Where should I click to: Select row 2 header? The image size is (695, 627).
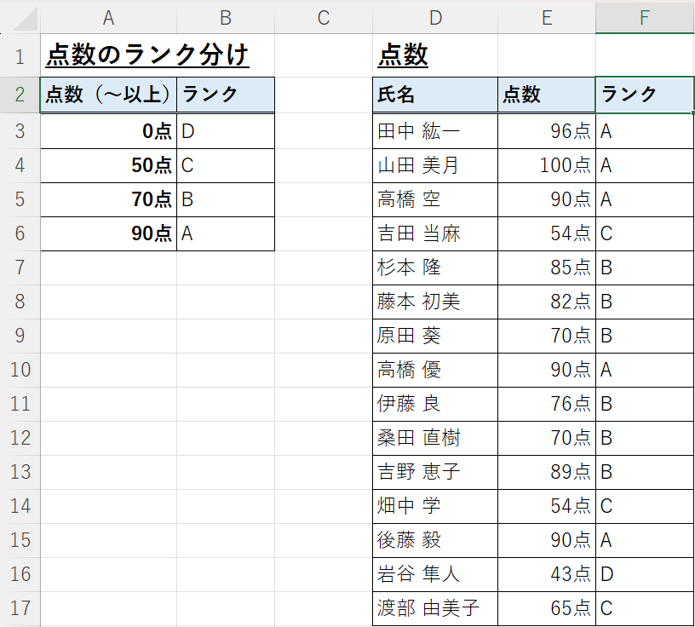[20, 95]
